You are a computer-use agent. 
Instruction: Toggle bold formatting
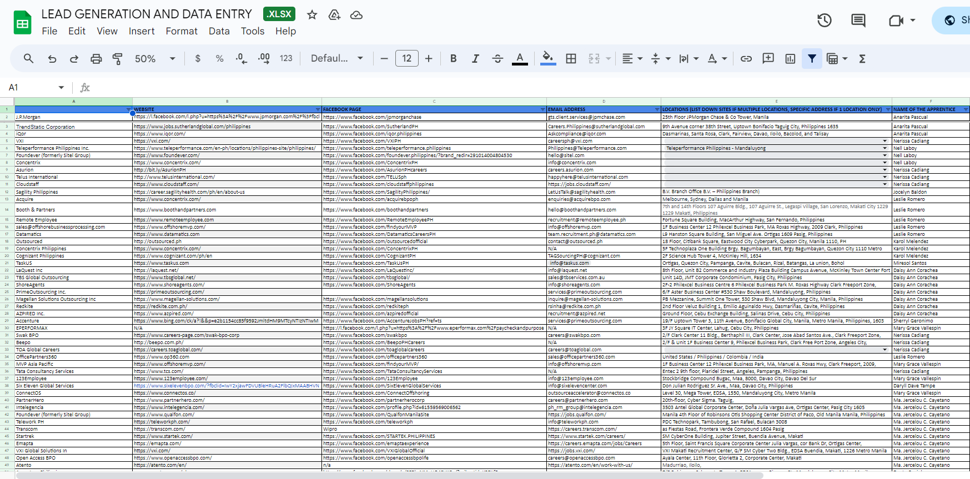[454, 58]
